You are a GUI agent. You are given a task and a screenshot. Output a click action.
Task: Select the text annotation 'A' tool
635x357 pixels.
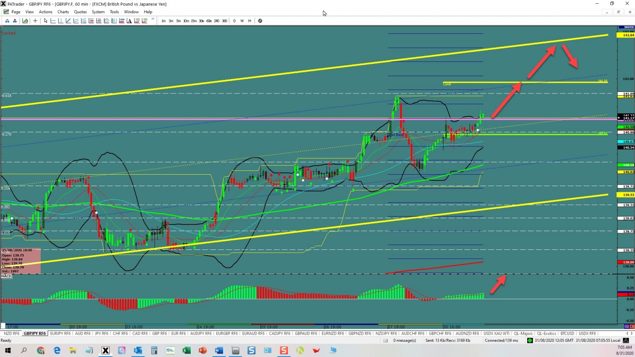pyautogui.click(x=129, y=21)
